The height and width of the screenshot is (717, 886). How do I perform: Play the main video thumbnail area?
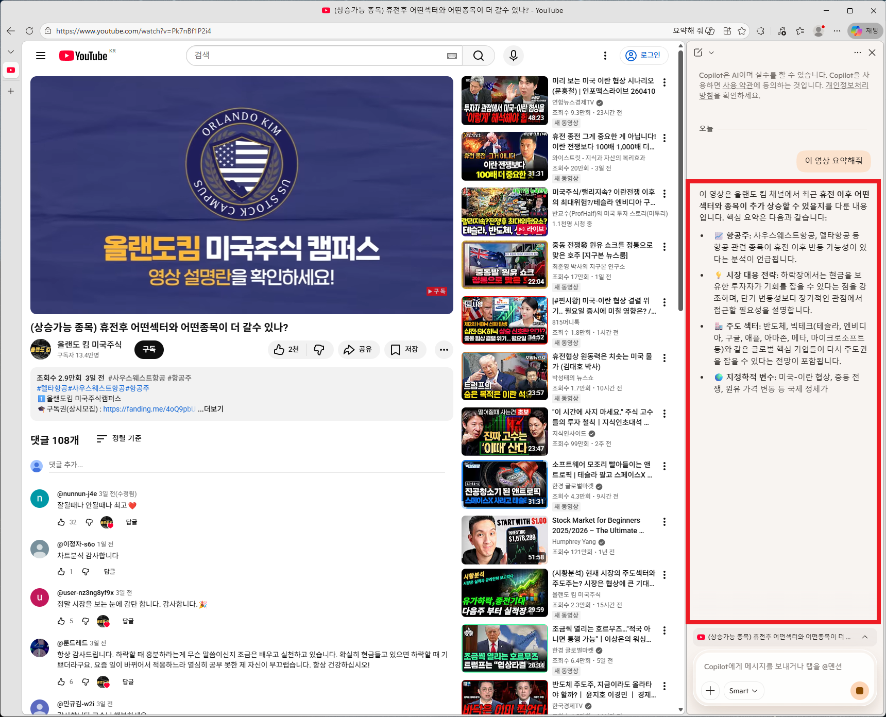point(242,195)
